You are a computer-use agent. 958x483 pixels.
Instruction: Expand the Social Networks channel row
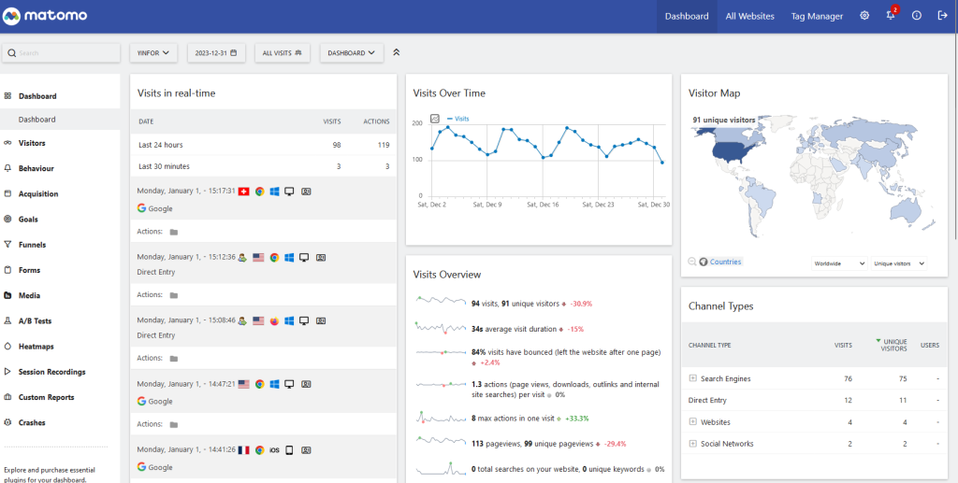[692, 444]
